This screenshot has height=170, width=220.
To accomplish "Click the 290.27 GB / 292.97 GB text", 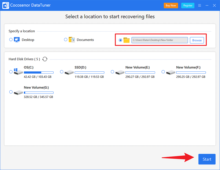I will pyautogui.click(x=140, y=77).
